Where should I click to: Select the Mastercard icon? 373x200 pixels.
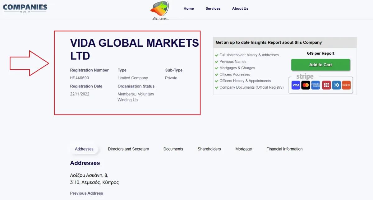(x=306, y=85)
